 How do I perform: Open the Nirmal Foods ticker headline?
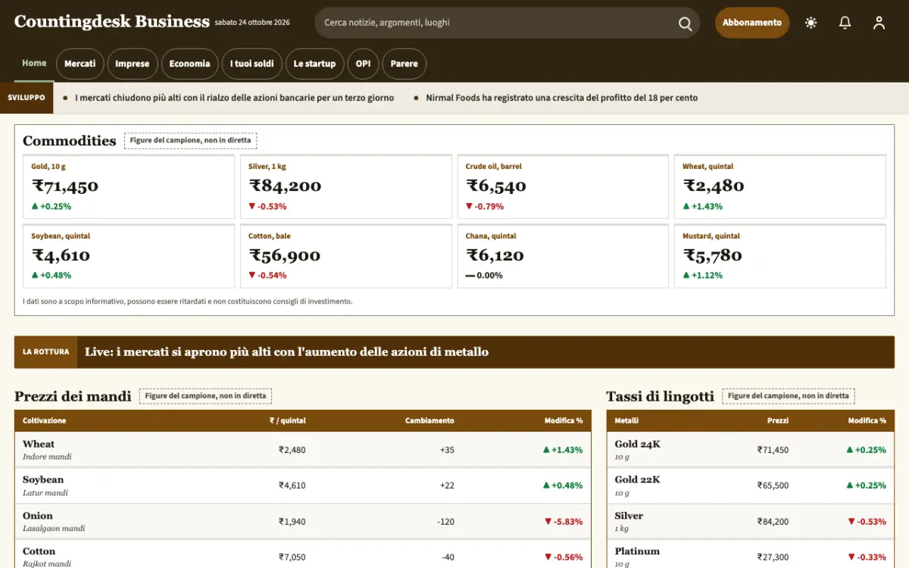[x=561, y=98]
